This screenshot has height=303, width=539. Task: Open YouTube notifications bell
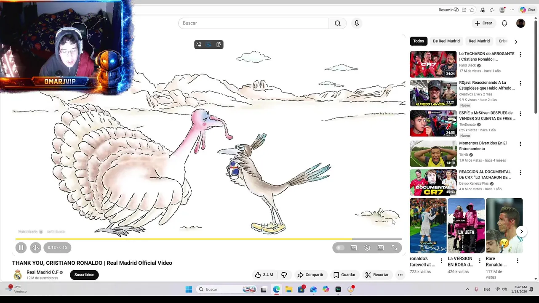[x=504, y=23]
